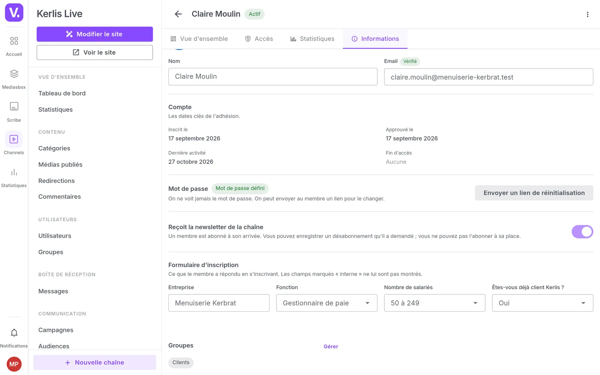Image resolution: width=600 pixels, height=375 pixels.
Task: Open Redirections menu item
Action: pos(57,181)
